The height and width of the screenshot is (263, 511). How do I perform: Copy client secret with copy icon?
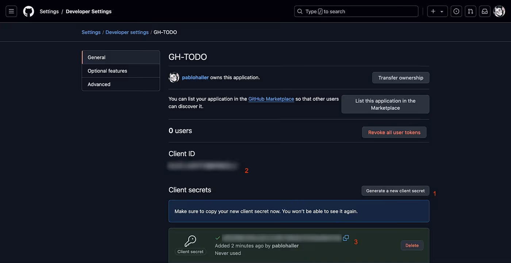346,238
